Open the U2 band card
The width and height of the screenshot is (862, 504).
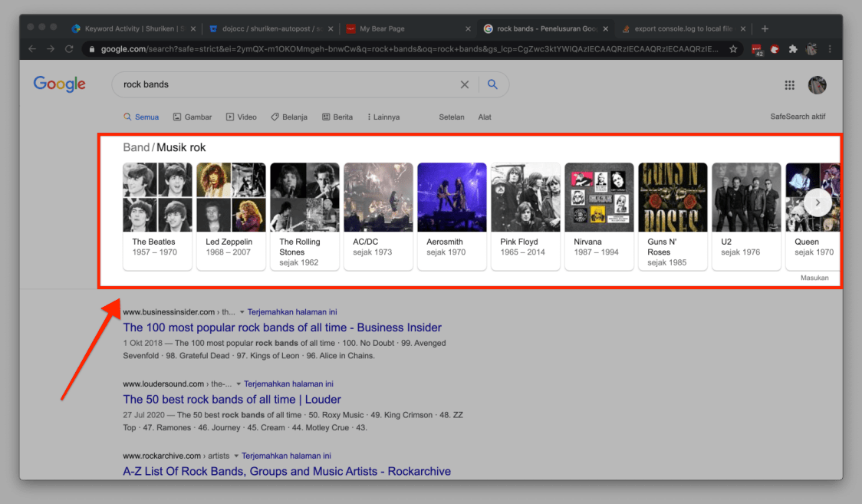[746, 216]
